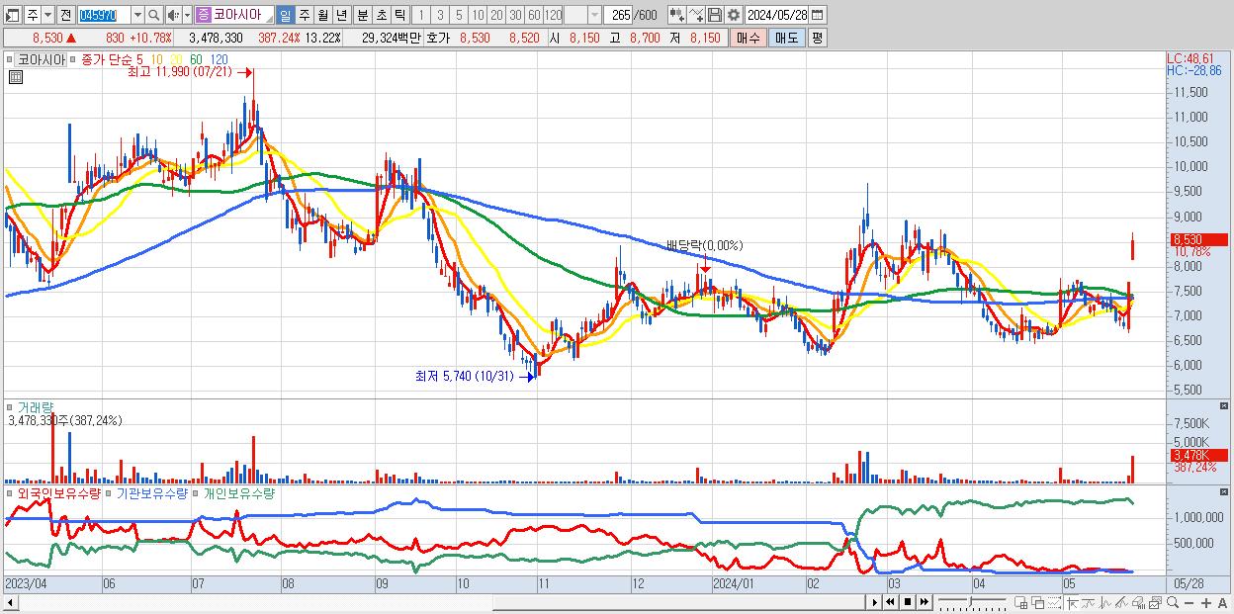Choose the 20 interval button

(496, 15)
